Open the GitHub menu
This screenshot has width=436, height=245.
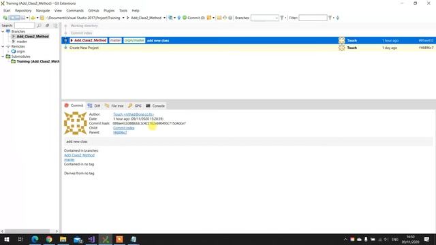[93, 11]
